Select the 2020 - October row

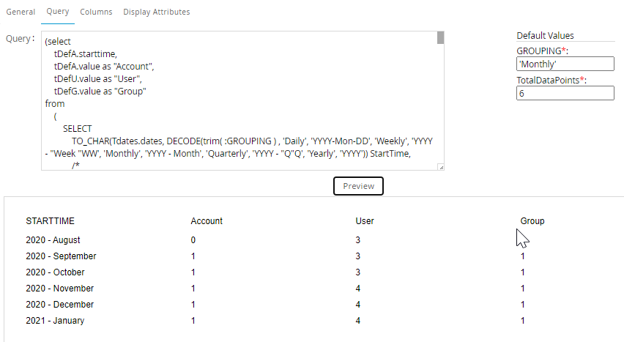click(x=56, y=272)
